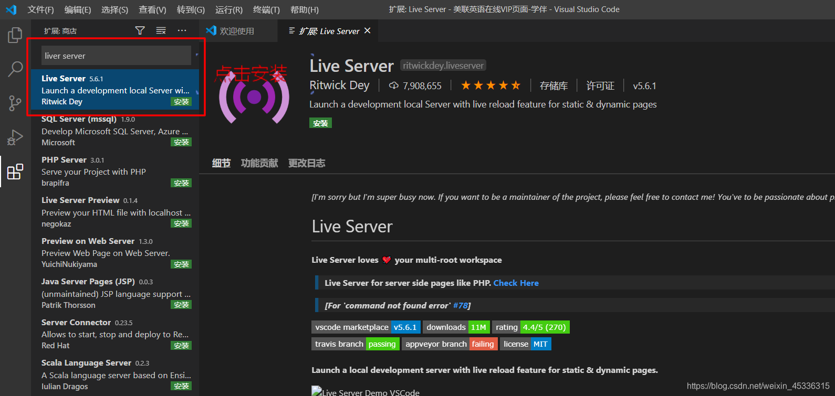Open the Search view in activity bar
835x396 pixels.
point(15,69)
